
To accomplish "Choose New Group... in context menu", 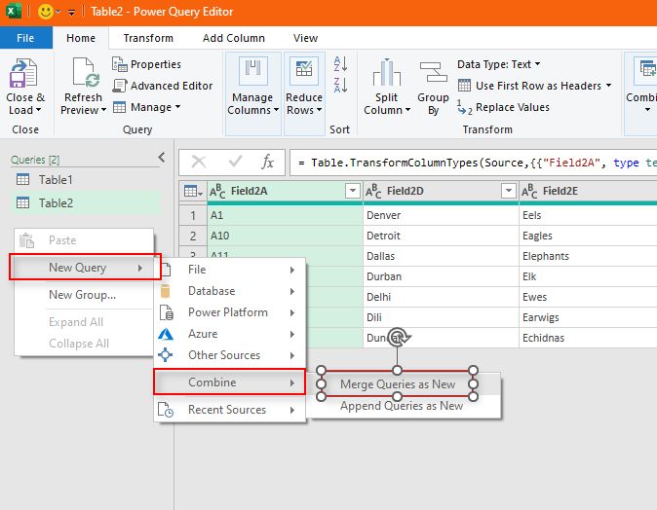I will pyautogui.click(x=84, y=295).
